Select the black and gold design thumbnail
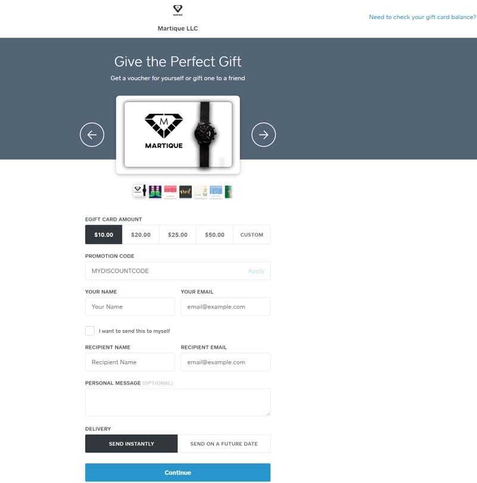 [x=185, y=192]
